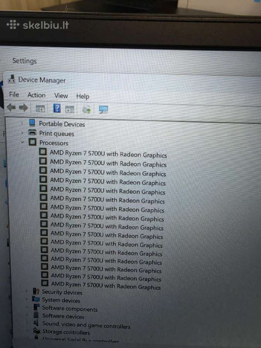The height and width of the screenshot is (348, 261).
Task: Select the Print queues label
Action: pos(56,133)
